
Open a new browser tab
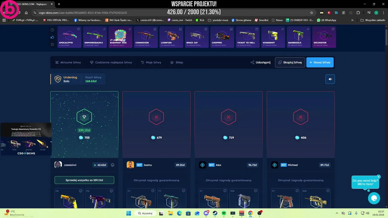(x=59, y=4)
